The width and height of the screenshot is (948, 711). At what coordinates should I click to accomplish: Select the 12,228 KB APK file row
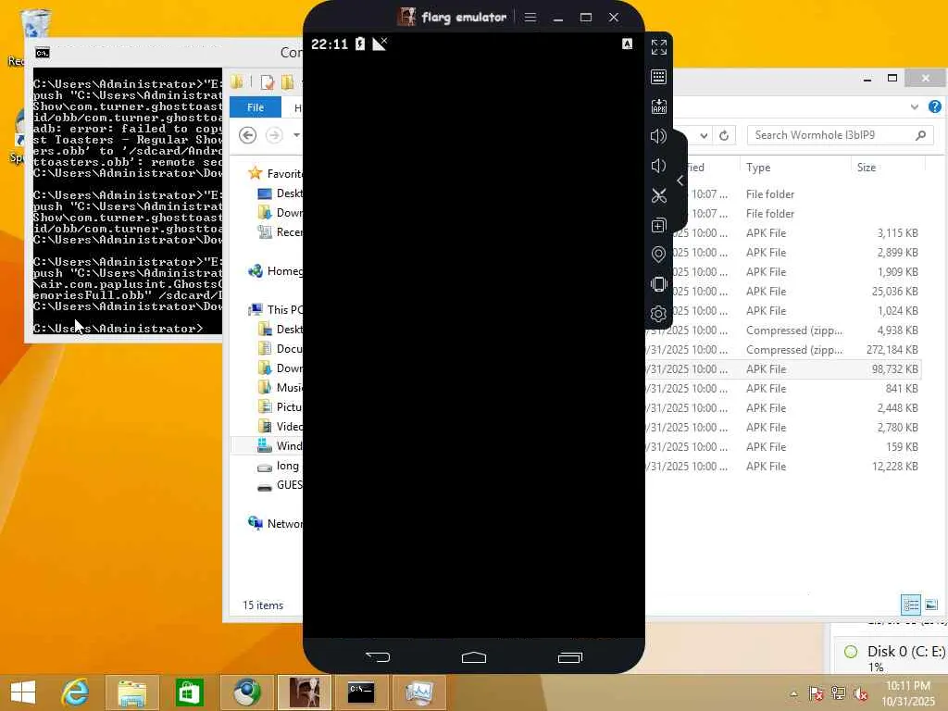783,467
